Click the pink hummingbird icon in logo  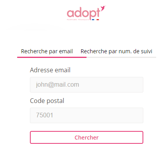103,8
